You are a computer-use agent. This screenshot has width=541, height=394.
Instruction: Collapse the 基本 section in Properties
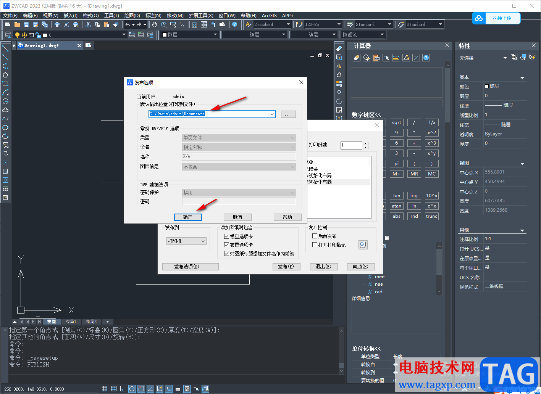coord(522,78)
